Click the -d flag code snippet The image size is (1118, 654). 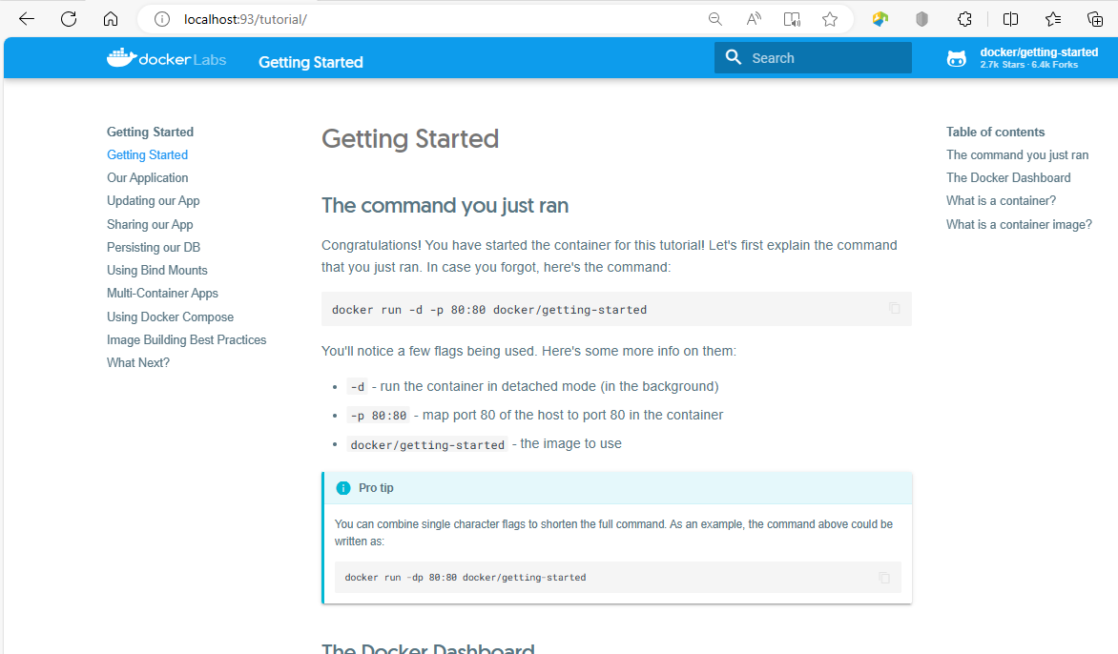357,387
